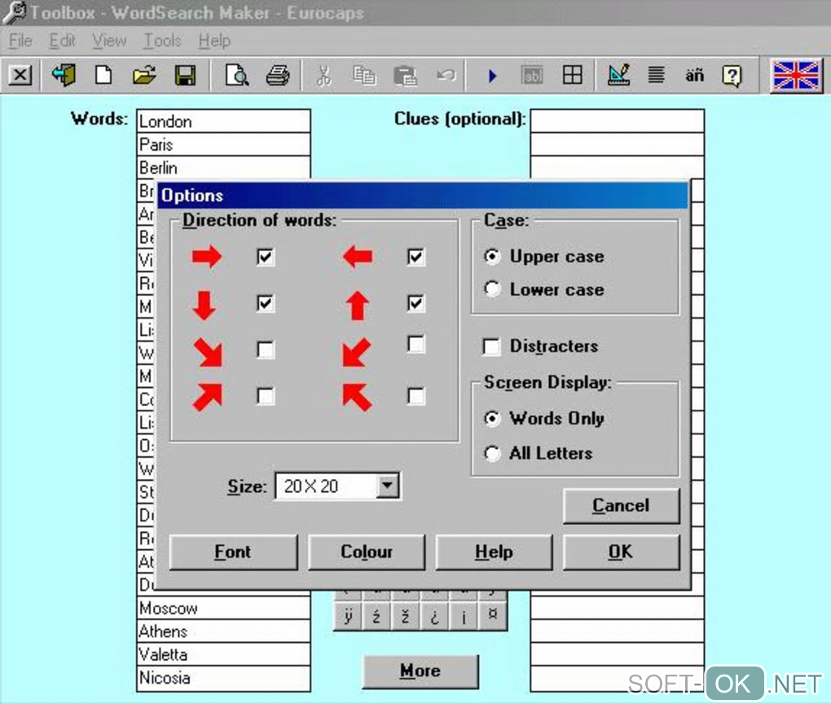Click the text lines alignment icon
This screenshot has width=831, height=704.
pos(656,75)
